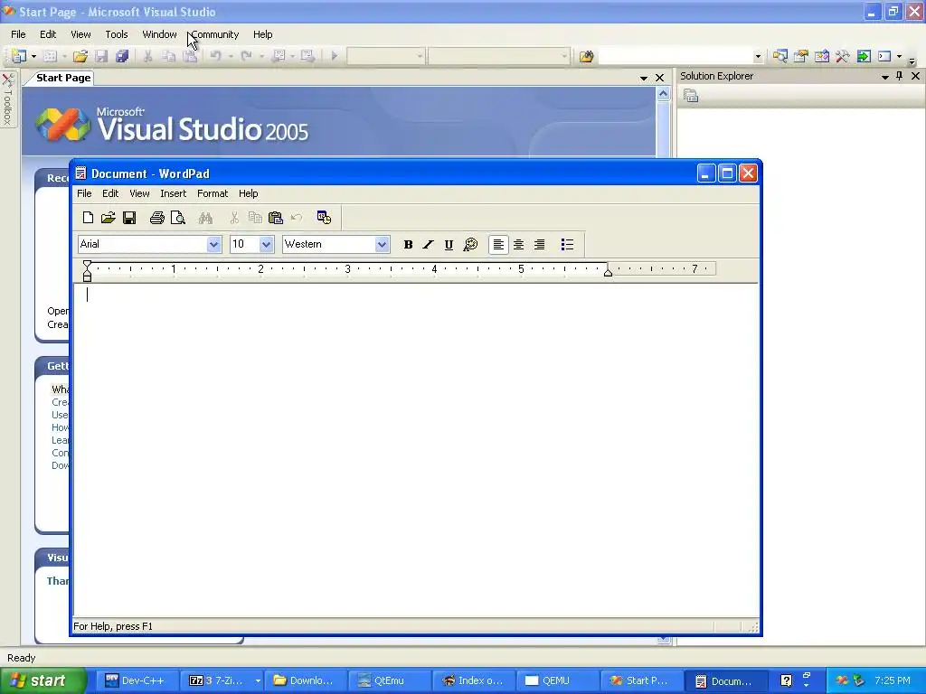This screenshot has height=694, width=926.
Task: Open the Arial font dropdown
Action: pos(213,244)
